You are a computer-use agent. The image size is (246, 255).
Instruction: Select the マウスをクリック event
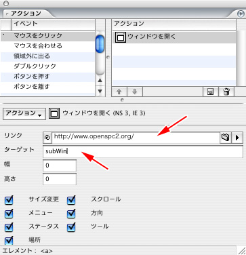point(47,36)
